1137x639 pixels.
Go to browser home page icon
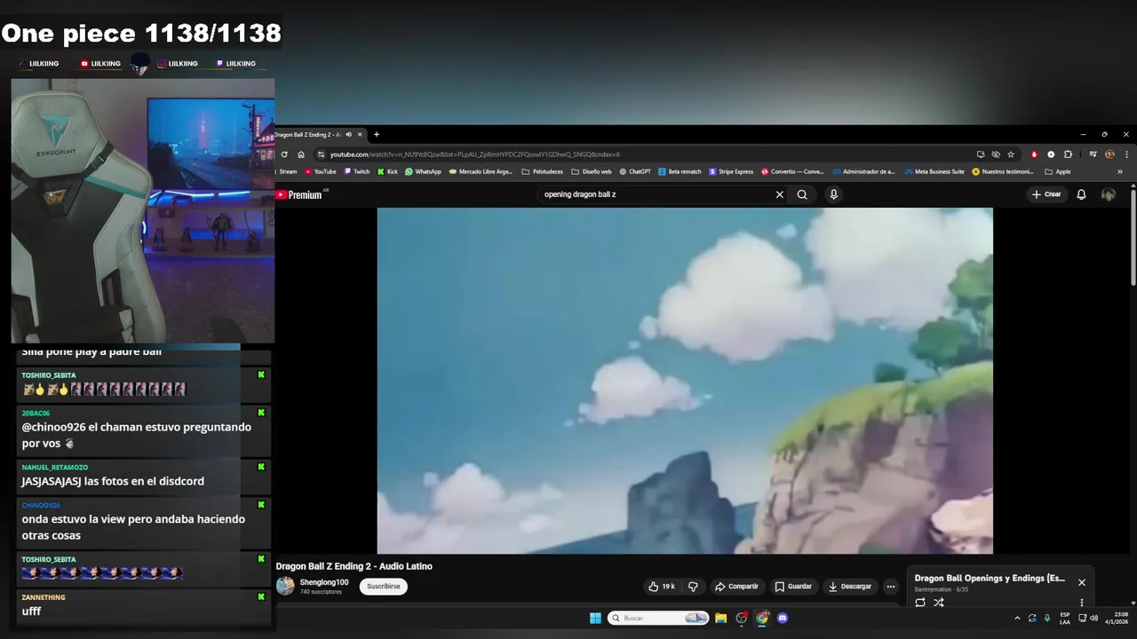click(301, 154)
